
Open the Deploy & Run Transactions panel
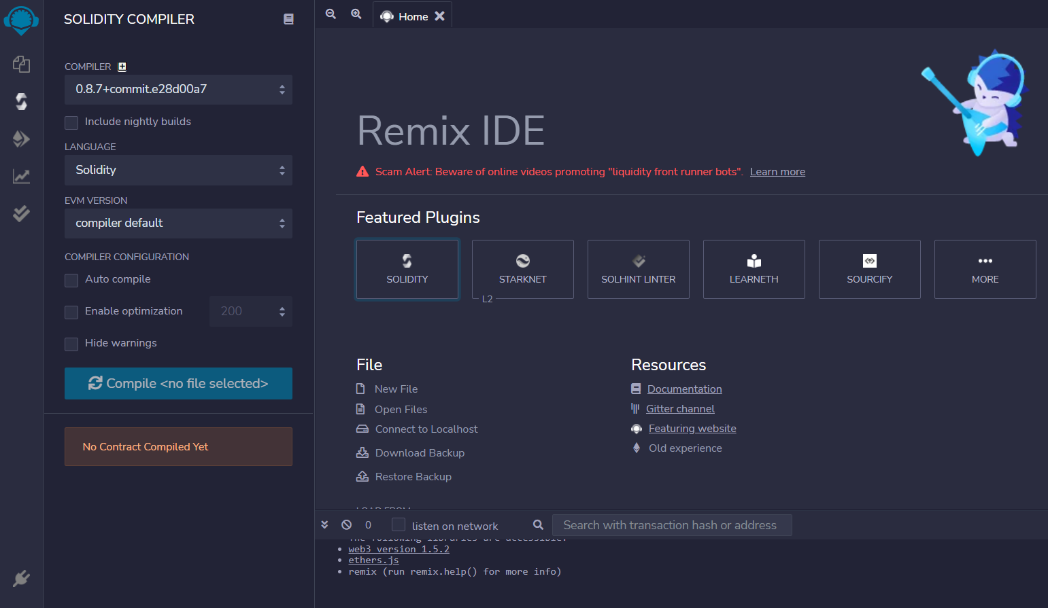[20, 139]
